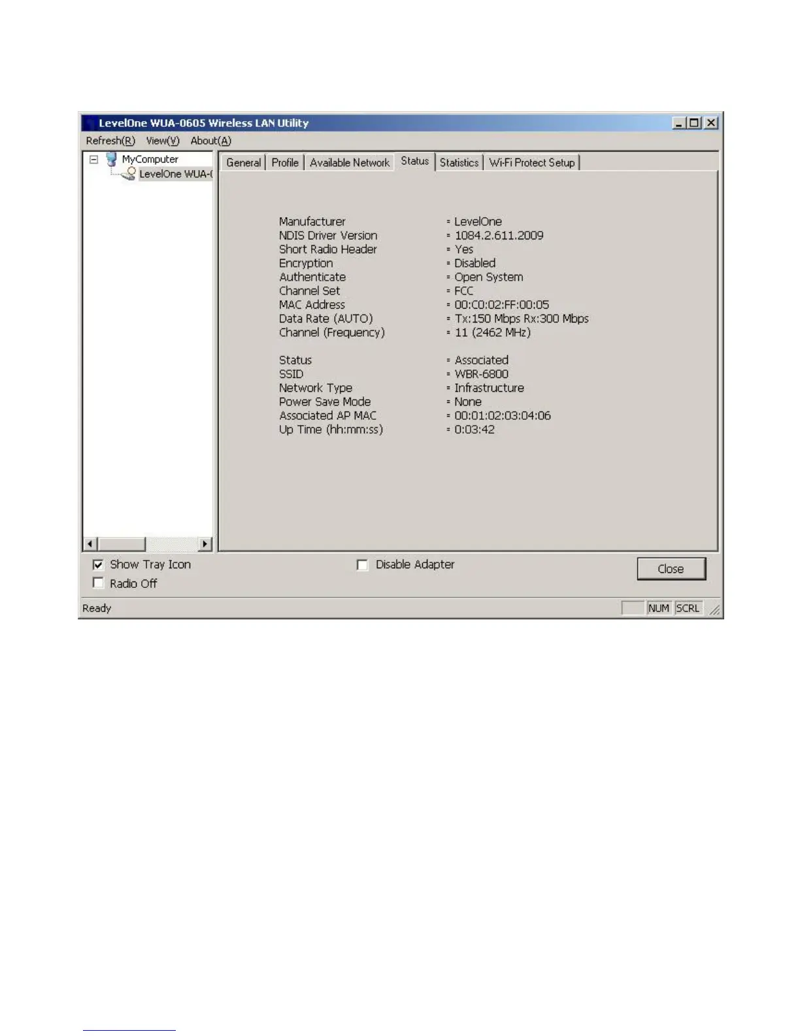
Task: Open the View(V) menu
Action: point(163,141)
